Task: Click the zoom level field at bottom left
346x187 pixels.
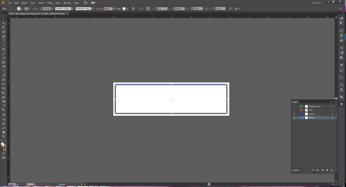Action: tap(12, 184)
